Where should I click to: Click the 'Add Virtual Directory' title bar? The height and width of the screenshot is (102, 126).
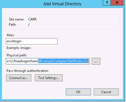(62, 4)
